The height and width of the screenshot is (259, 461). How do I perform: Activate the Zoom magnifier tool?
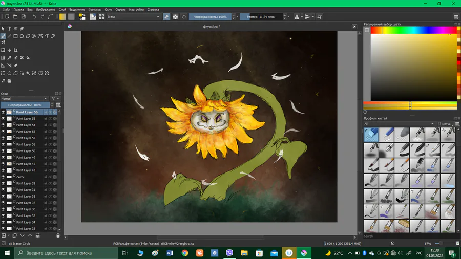coord(3,81)
